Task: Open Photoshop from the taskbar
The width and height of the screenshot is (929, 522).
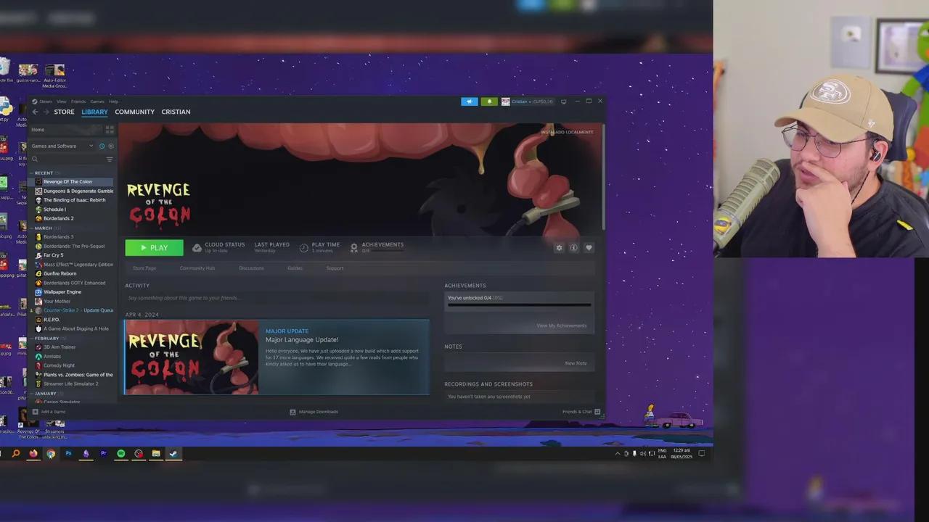Action: (x=68, y=454)
